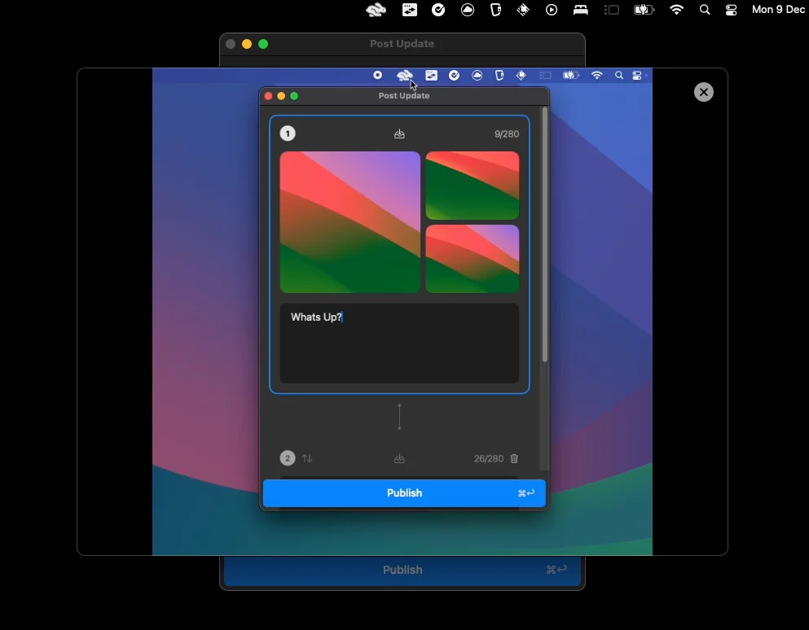Viewport: 809px width, 630px height.
Task: Select the post number 1 badge
Action: pos(288,133)
